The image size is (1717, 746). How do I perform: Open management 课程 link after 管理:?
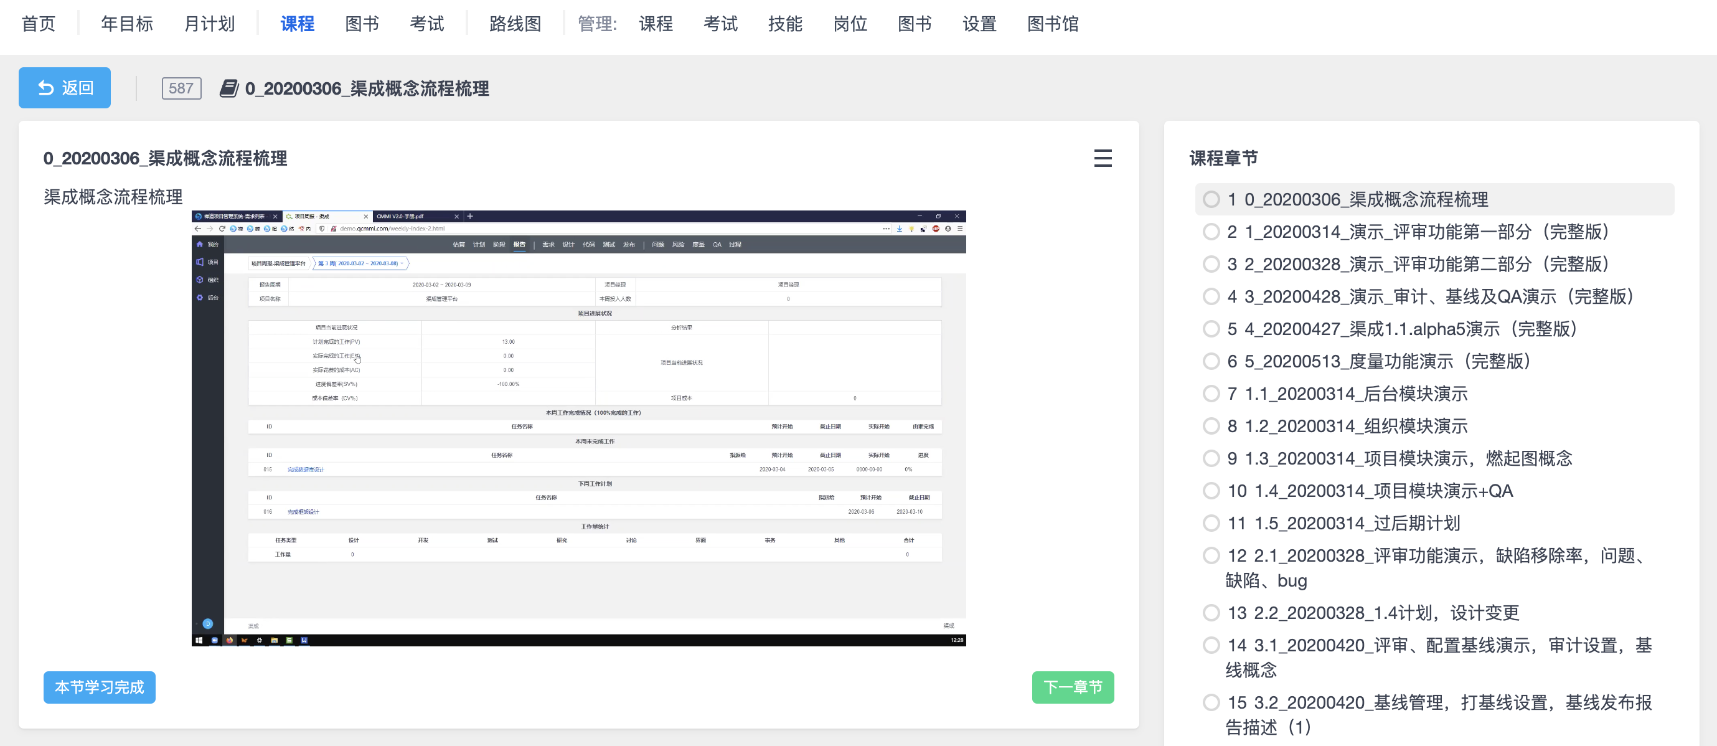point(656,24)
